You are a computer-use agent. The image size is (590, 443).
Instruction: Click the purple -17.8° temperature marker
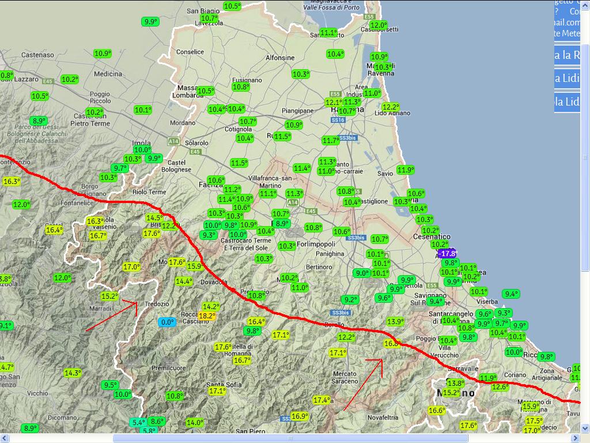point(447,253)
